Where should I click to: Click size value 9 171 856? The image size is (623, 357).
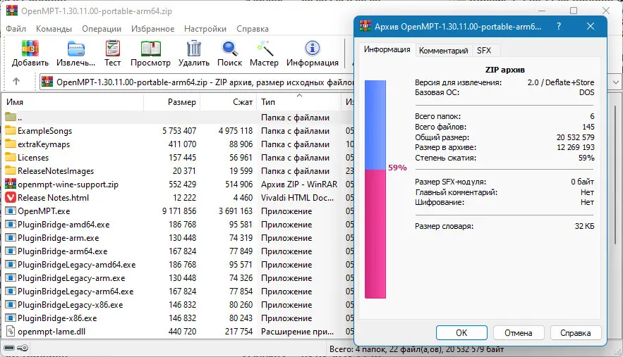179,211
